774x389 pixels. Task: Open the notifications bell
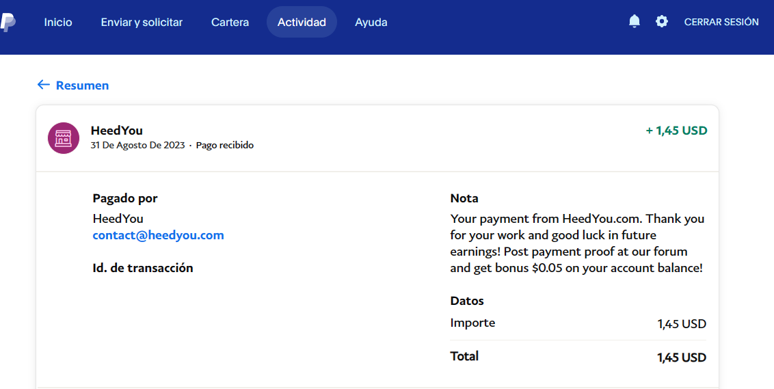coord(635,22)
